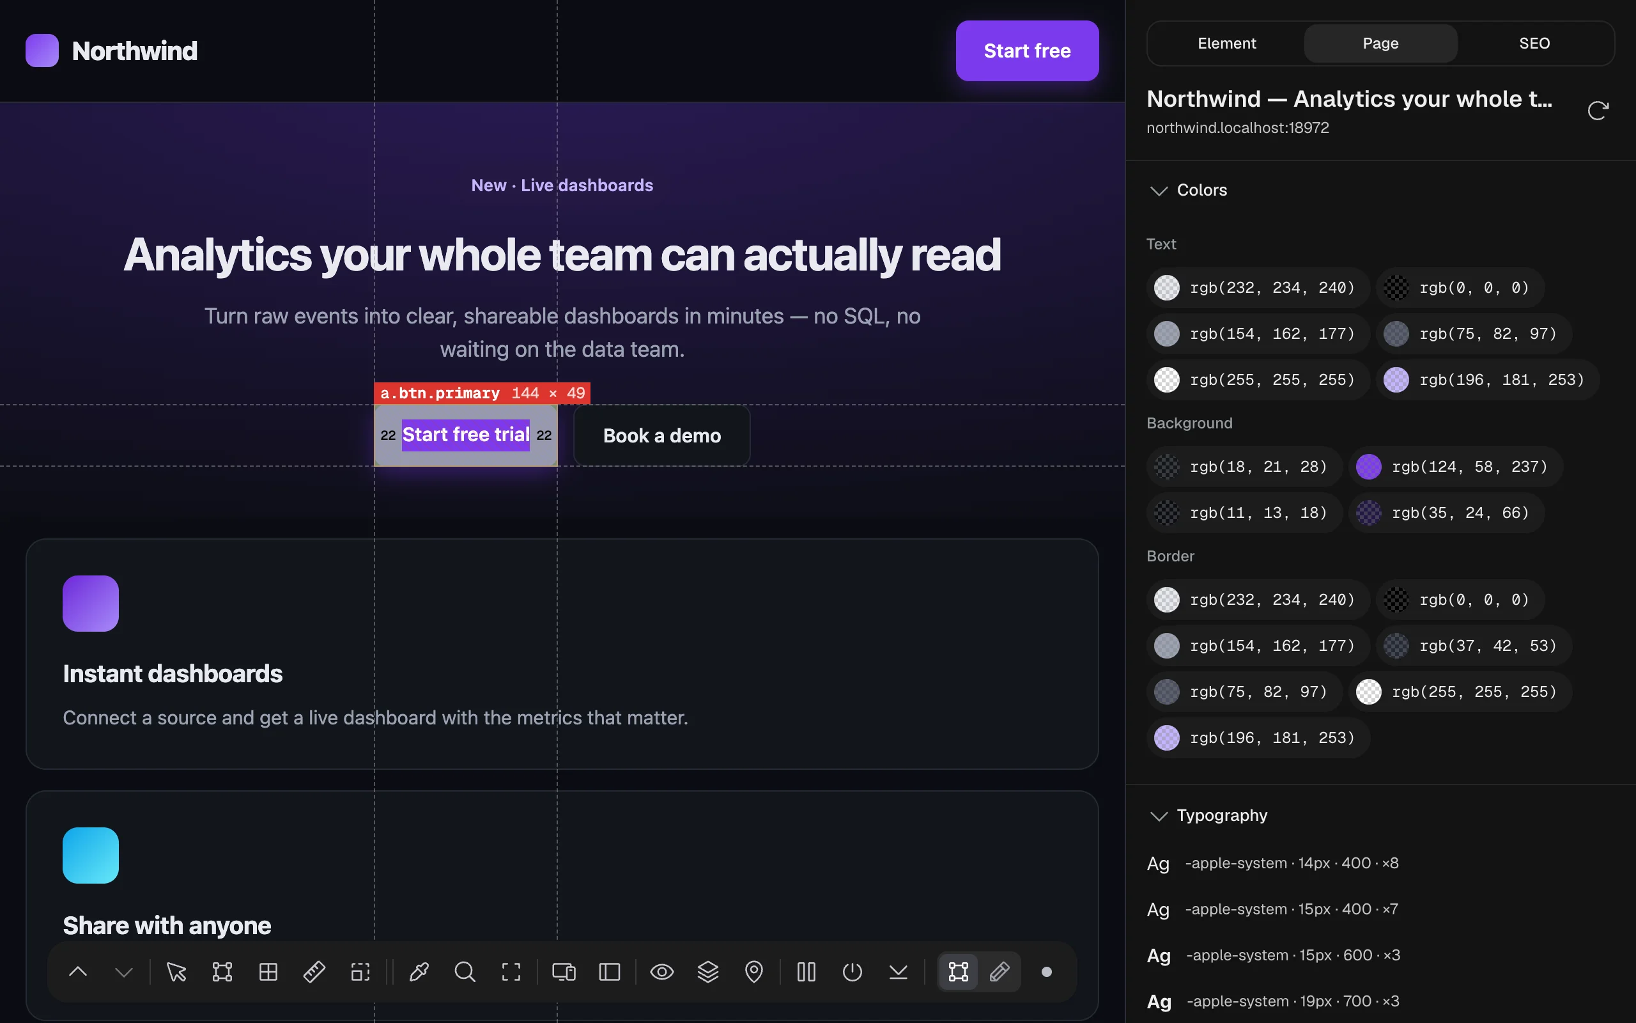This screenshot has height=1023, width=1636.
Task: Click the northwind.localhost:18972 URL text
Action: (1237, 128)
